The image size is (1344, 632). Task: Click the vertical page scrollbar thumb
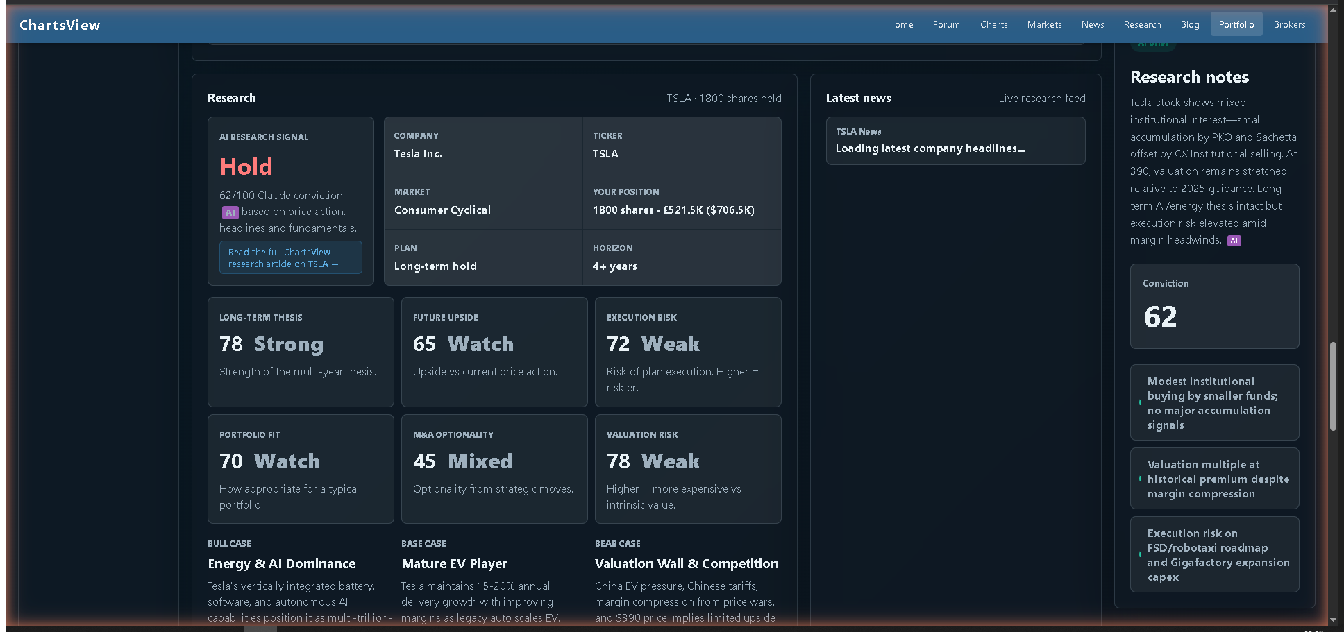tap(1333, 386)
